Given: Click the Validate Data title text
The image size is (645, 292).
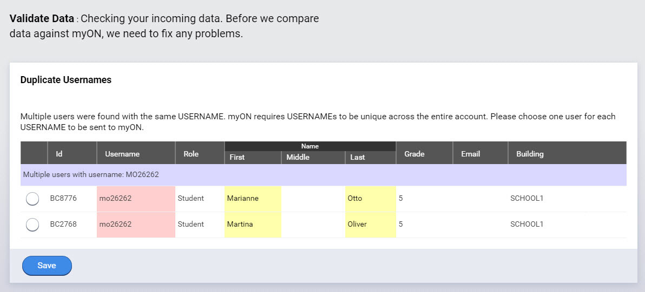Looking at the screenshot, I should tap(42, 19).
